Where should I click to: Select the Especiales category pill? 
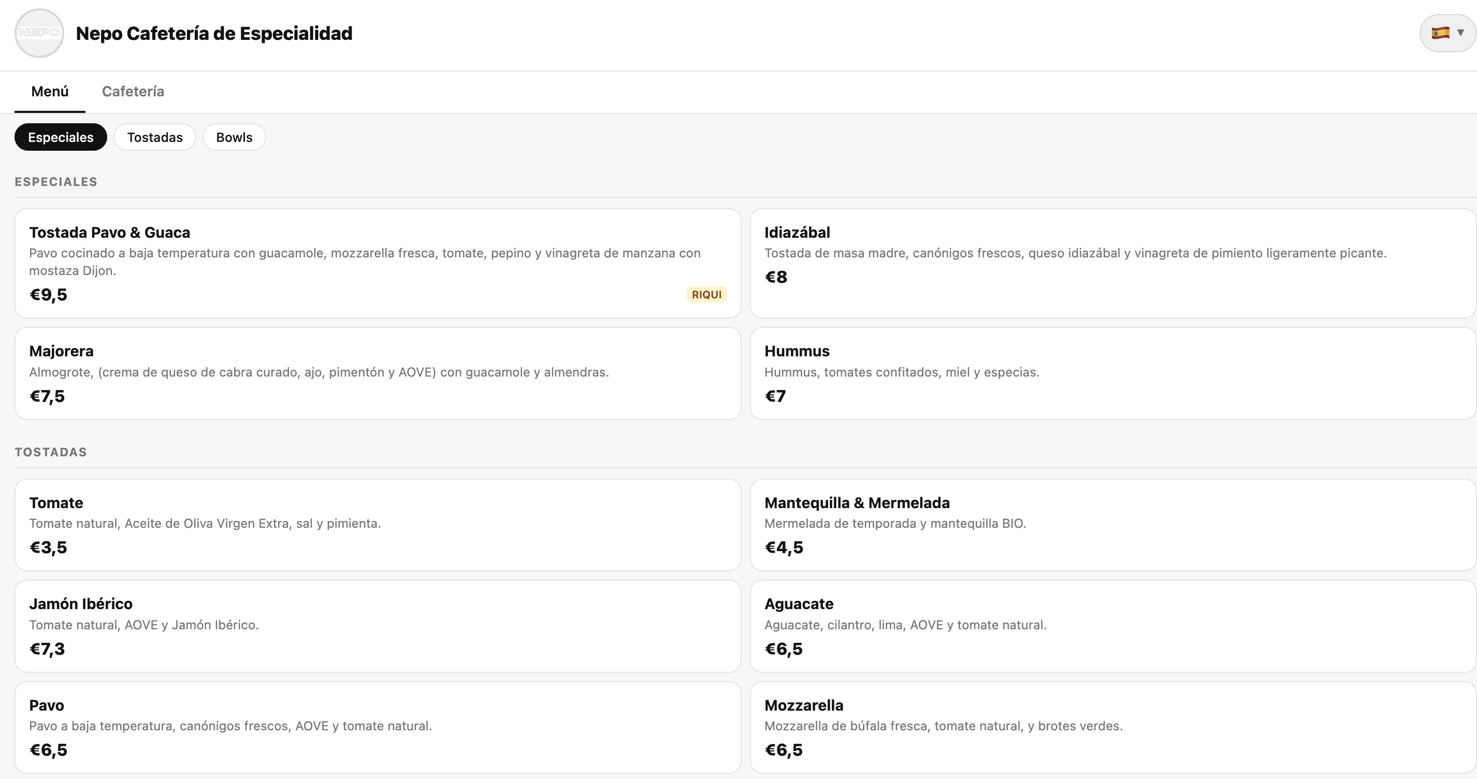61,138
